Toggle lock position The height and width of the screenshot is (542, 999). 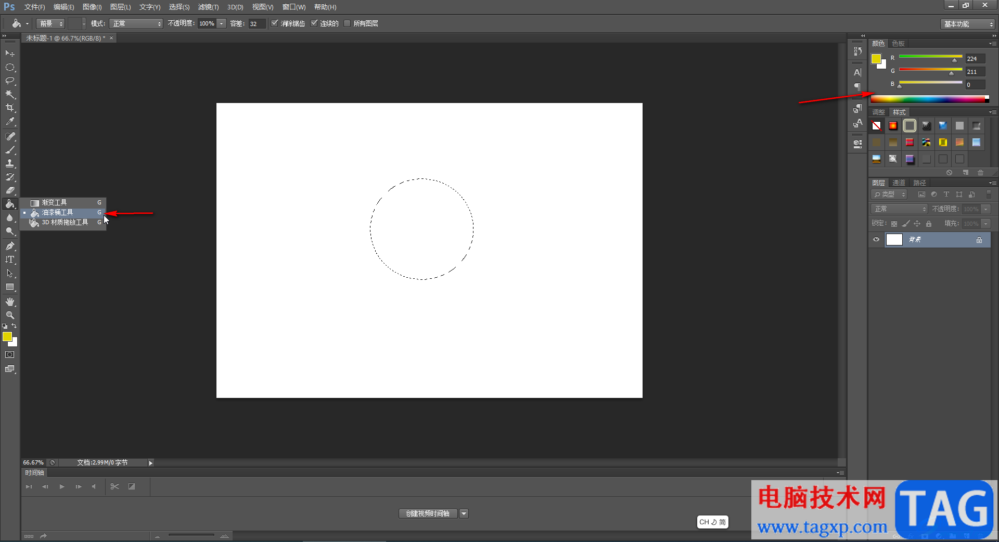point(917,224)
